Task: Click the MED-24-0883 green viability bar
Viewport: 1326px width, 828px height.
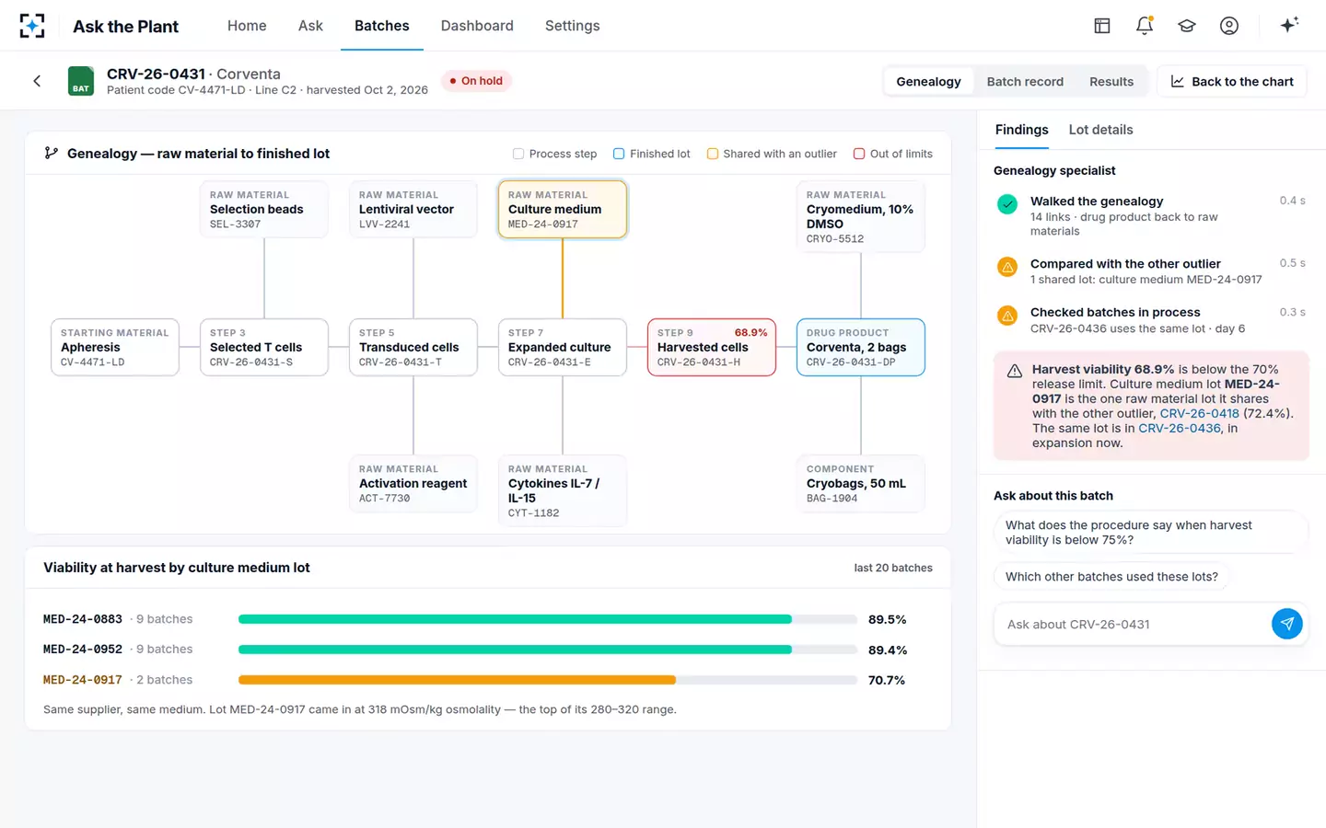Action: (x=515, y=619)
